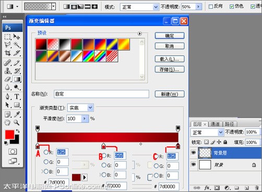This screenshot has width=262, height=192.
Task: Open the 平滑度 slider arrow
Action: 85,119
